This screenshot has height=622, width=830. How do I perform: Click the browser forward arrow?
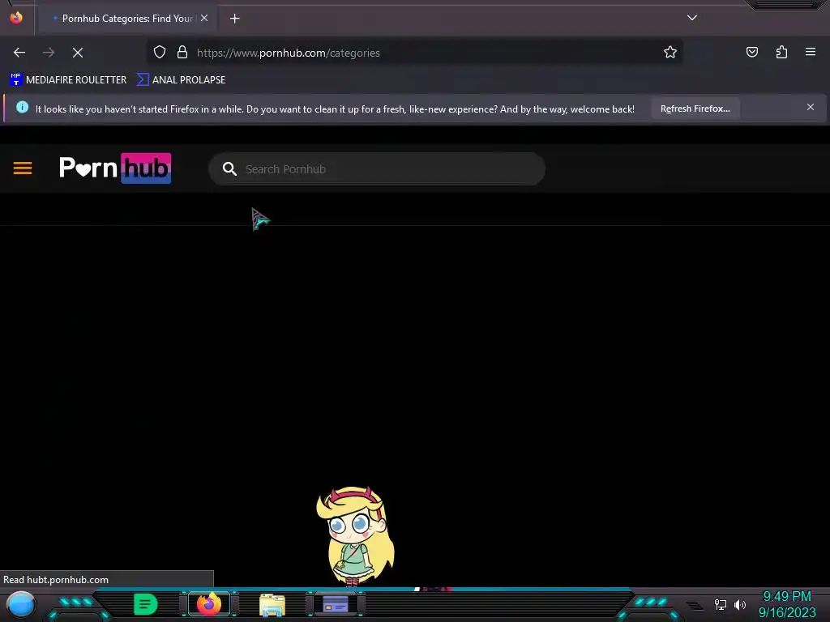click(x=48, y=53)
